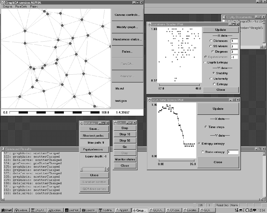Click the equivalence depth slider right arrow
The height and width of the screenshot is (213, 267).
pos(107,169)
